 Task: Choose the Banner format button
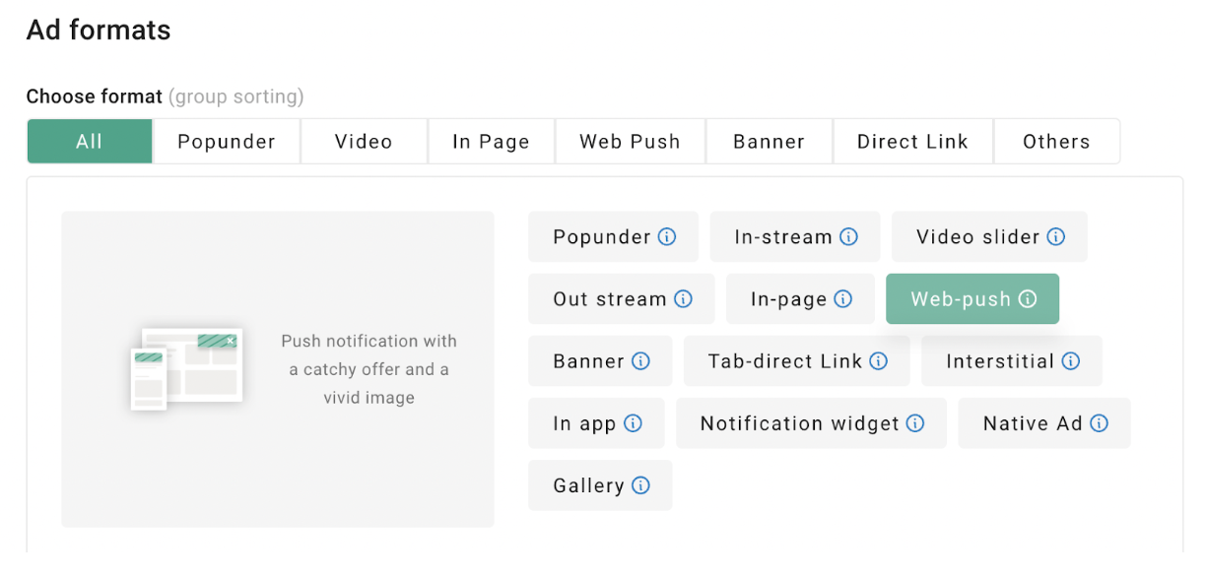[588, 361]
